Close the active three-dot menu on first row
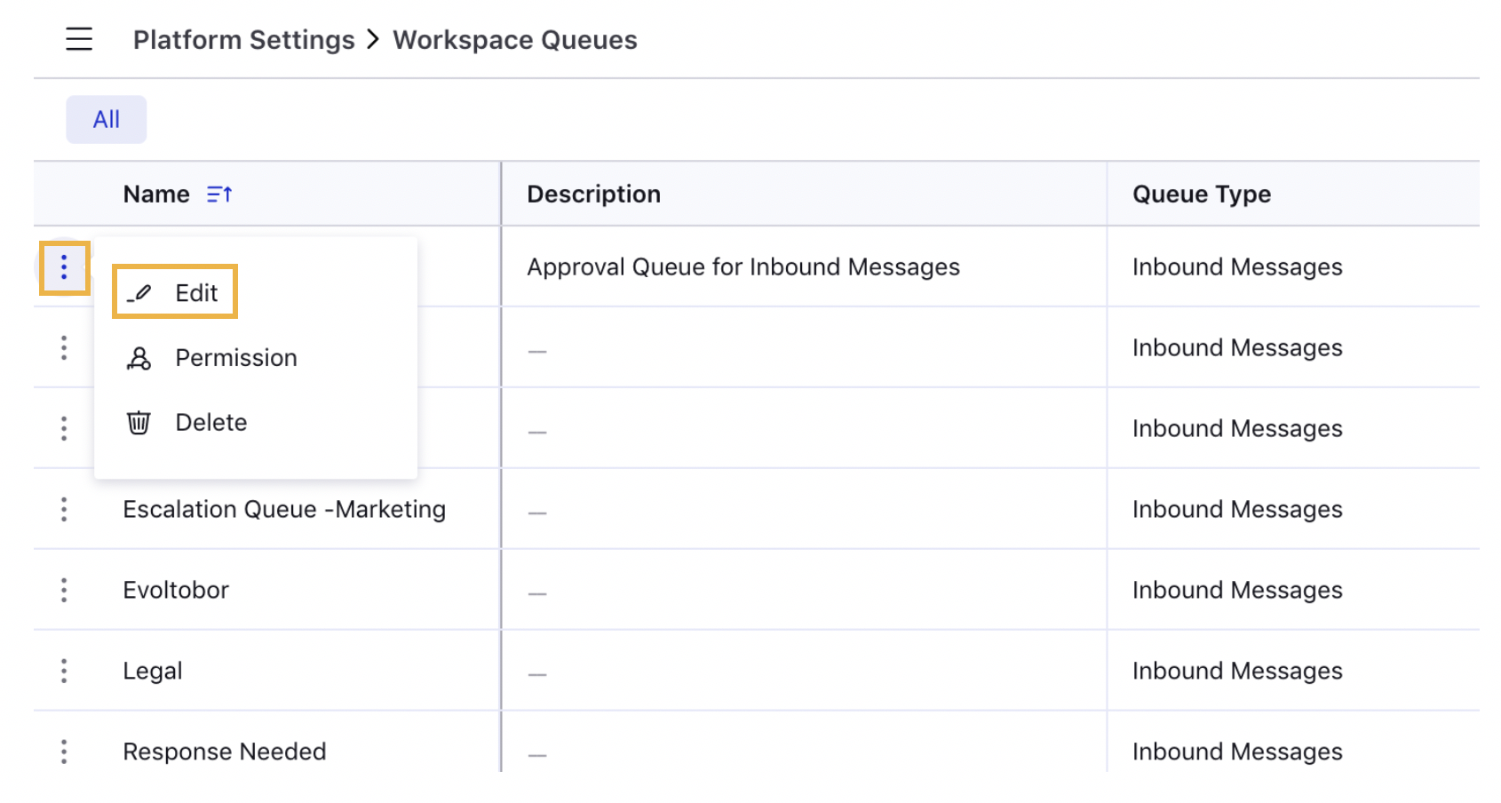Image resolution: width=1501 pixels, height=803 pixels. (64, 267)
